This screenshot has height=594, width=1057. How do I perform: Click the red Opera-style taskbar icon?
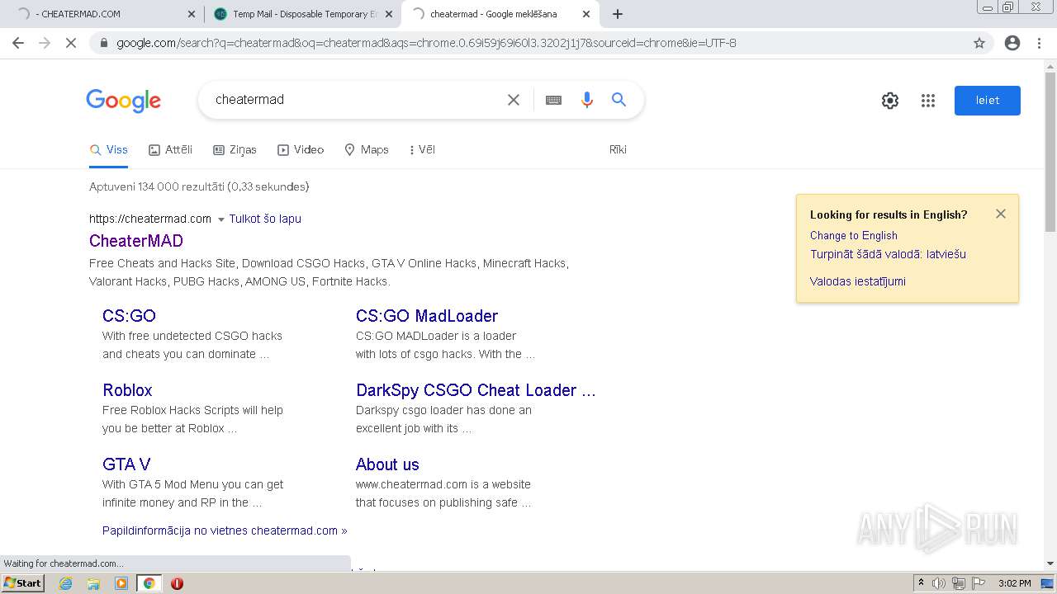(177, 583)
